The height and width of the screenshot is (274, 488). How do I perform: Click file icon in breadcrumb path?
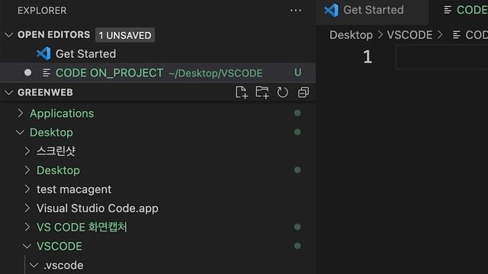(457, 35)
